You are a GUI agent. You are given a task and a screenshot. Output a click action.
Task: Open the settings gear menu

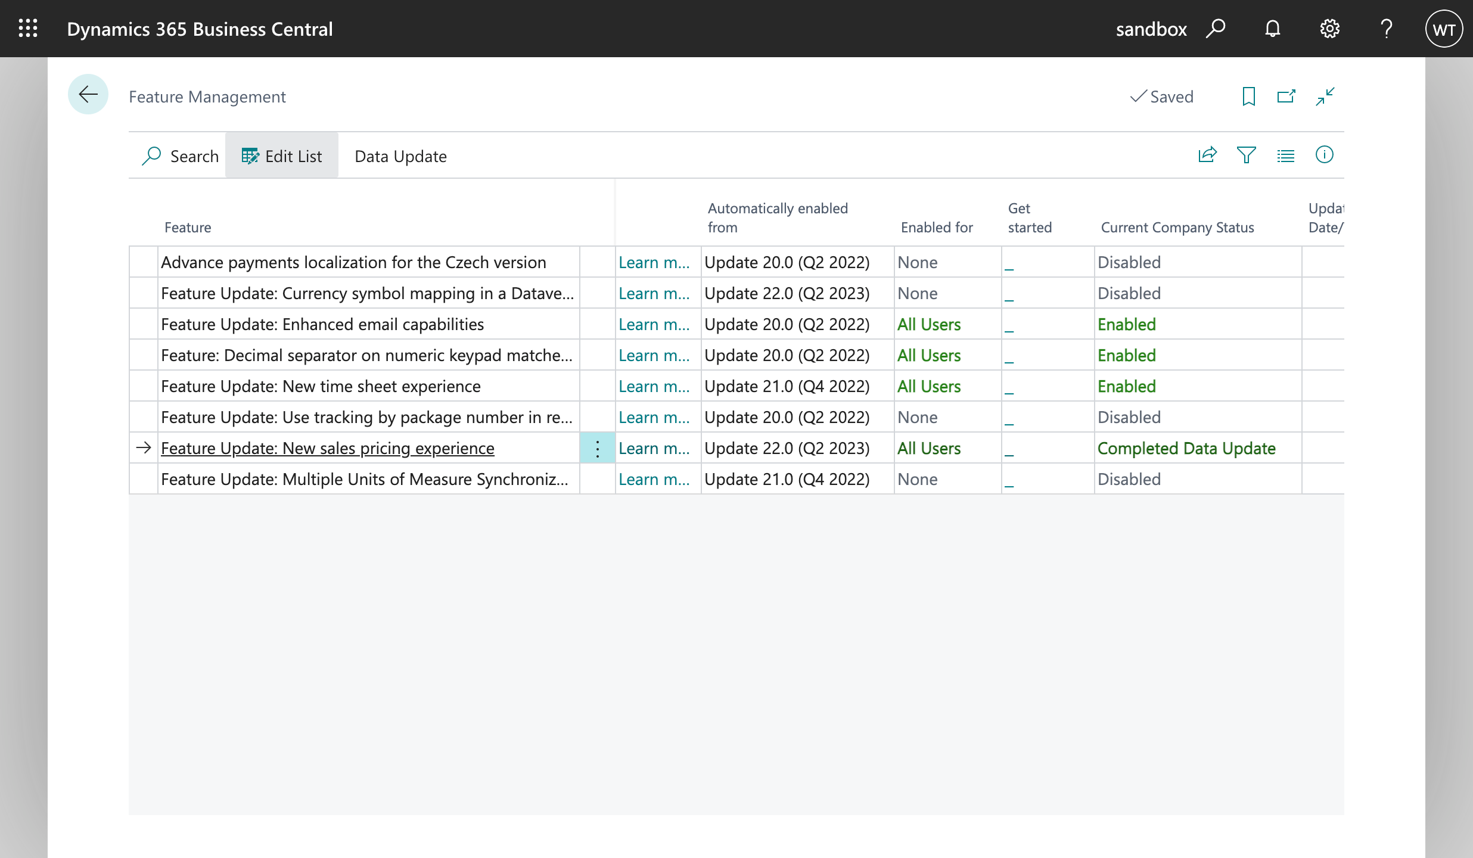coord(1329,29)
